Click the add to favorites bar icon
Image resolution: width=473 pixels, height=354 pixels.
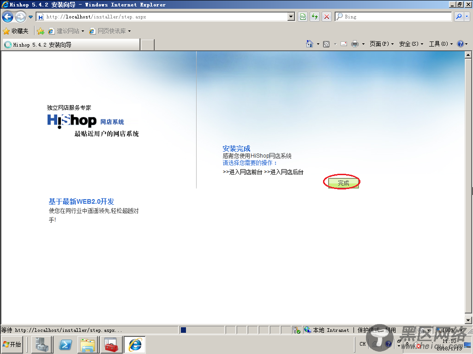41,31
